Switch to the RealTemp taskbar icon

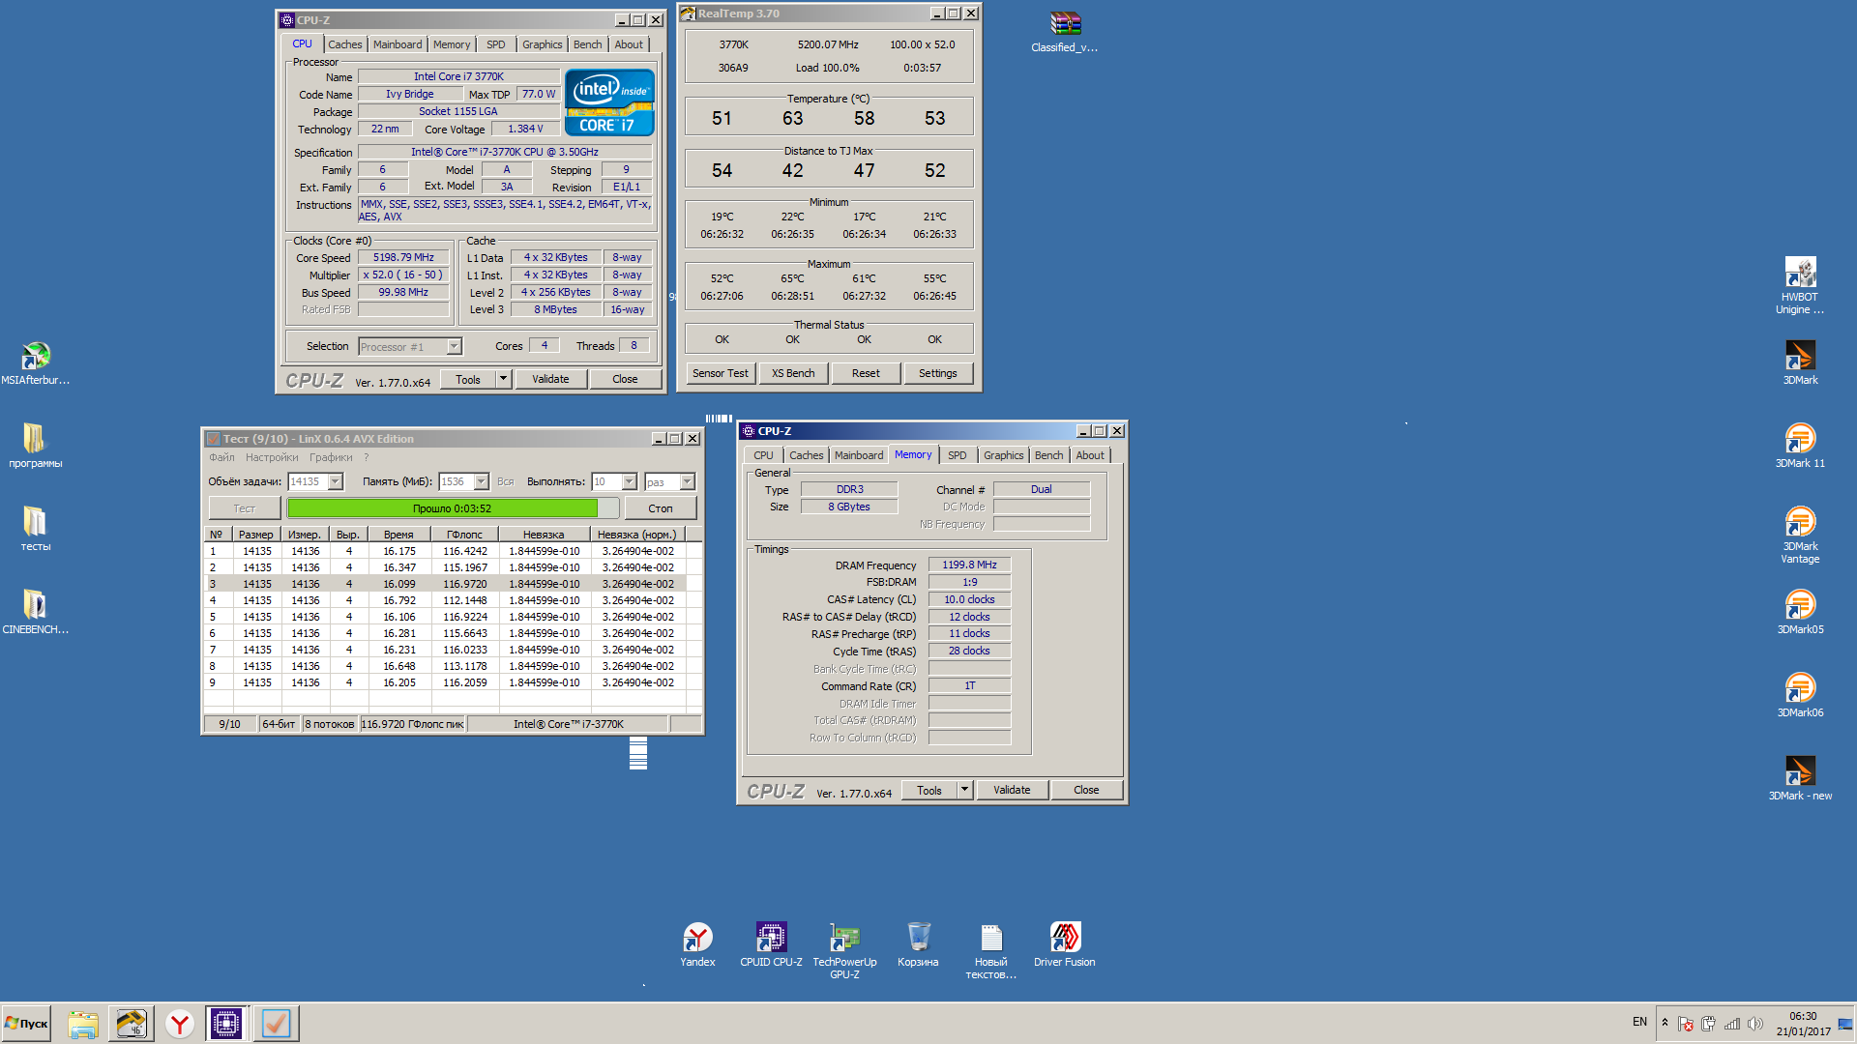point(131,1024)
